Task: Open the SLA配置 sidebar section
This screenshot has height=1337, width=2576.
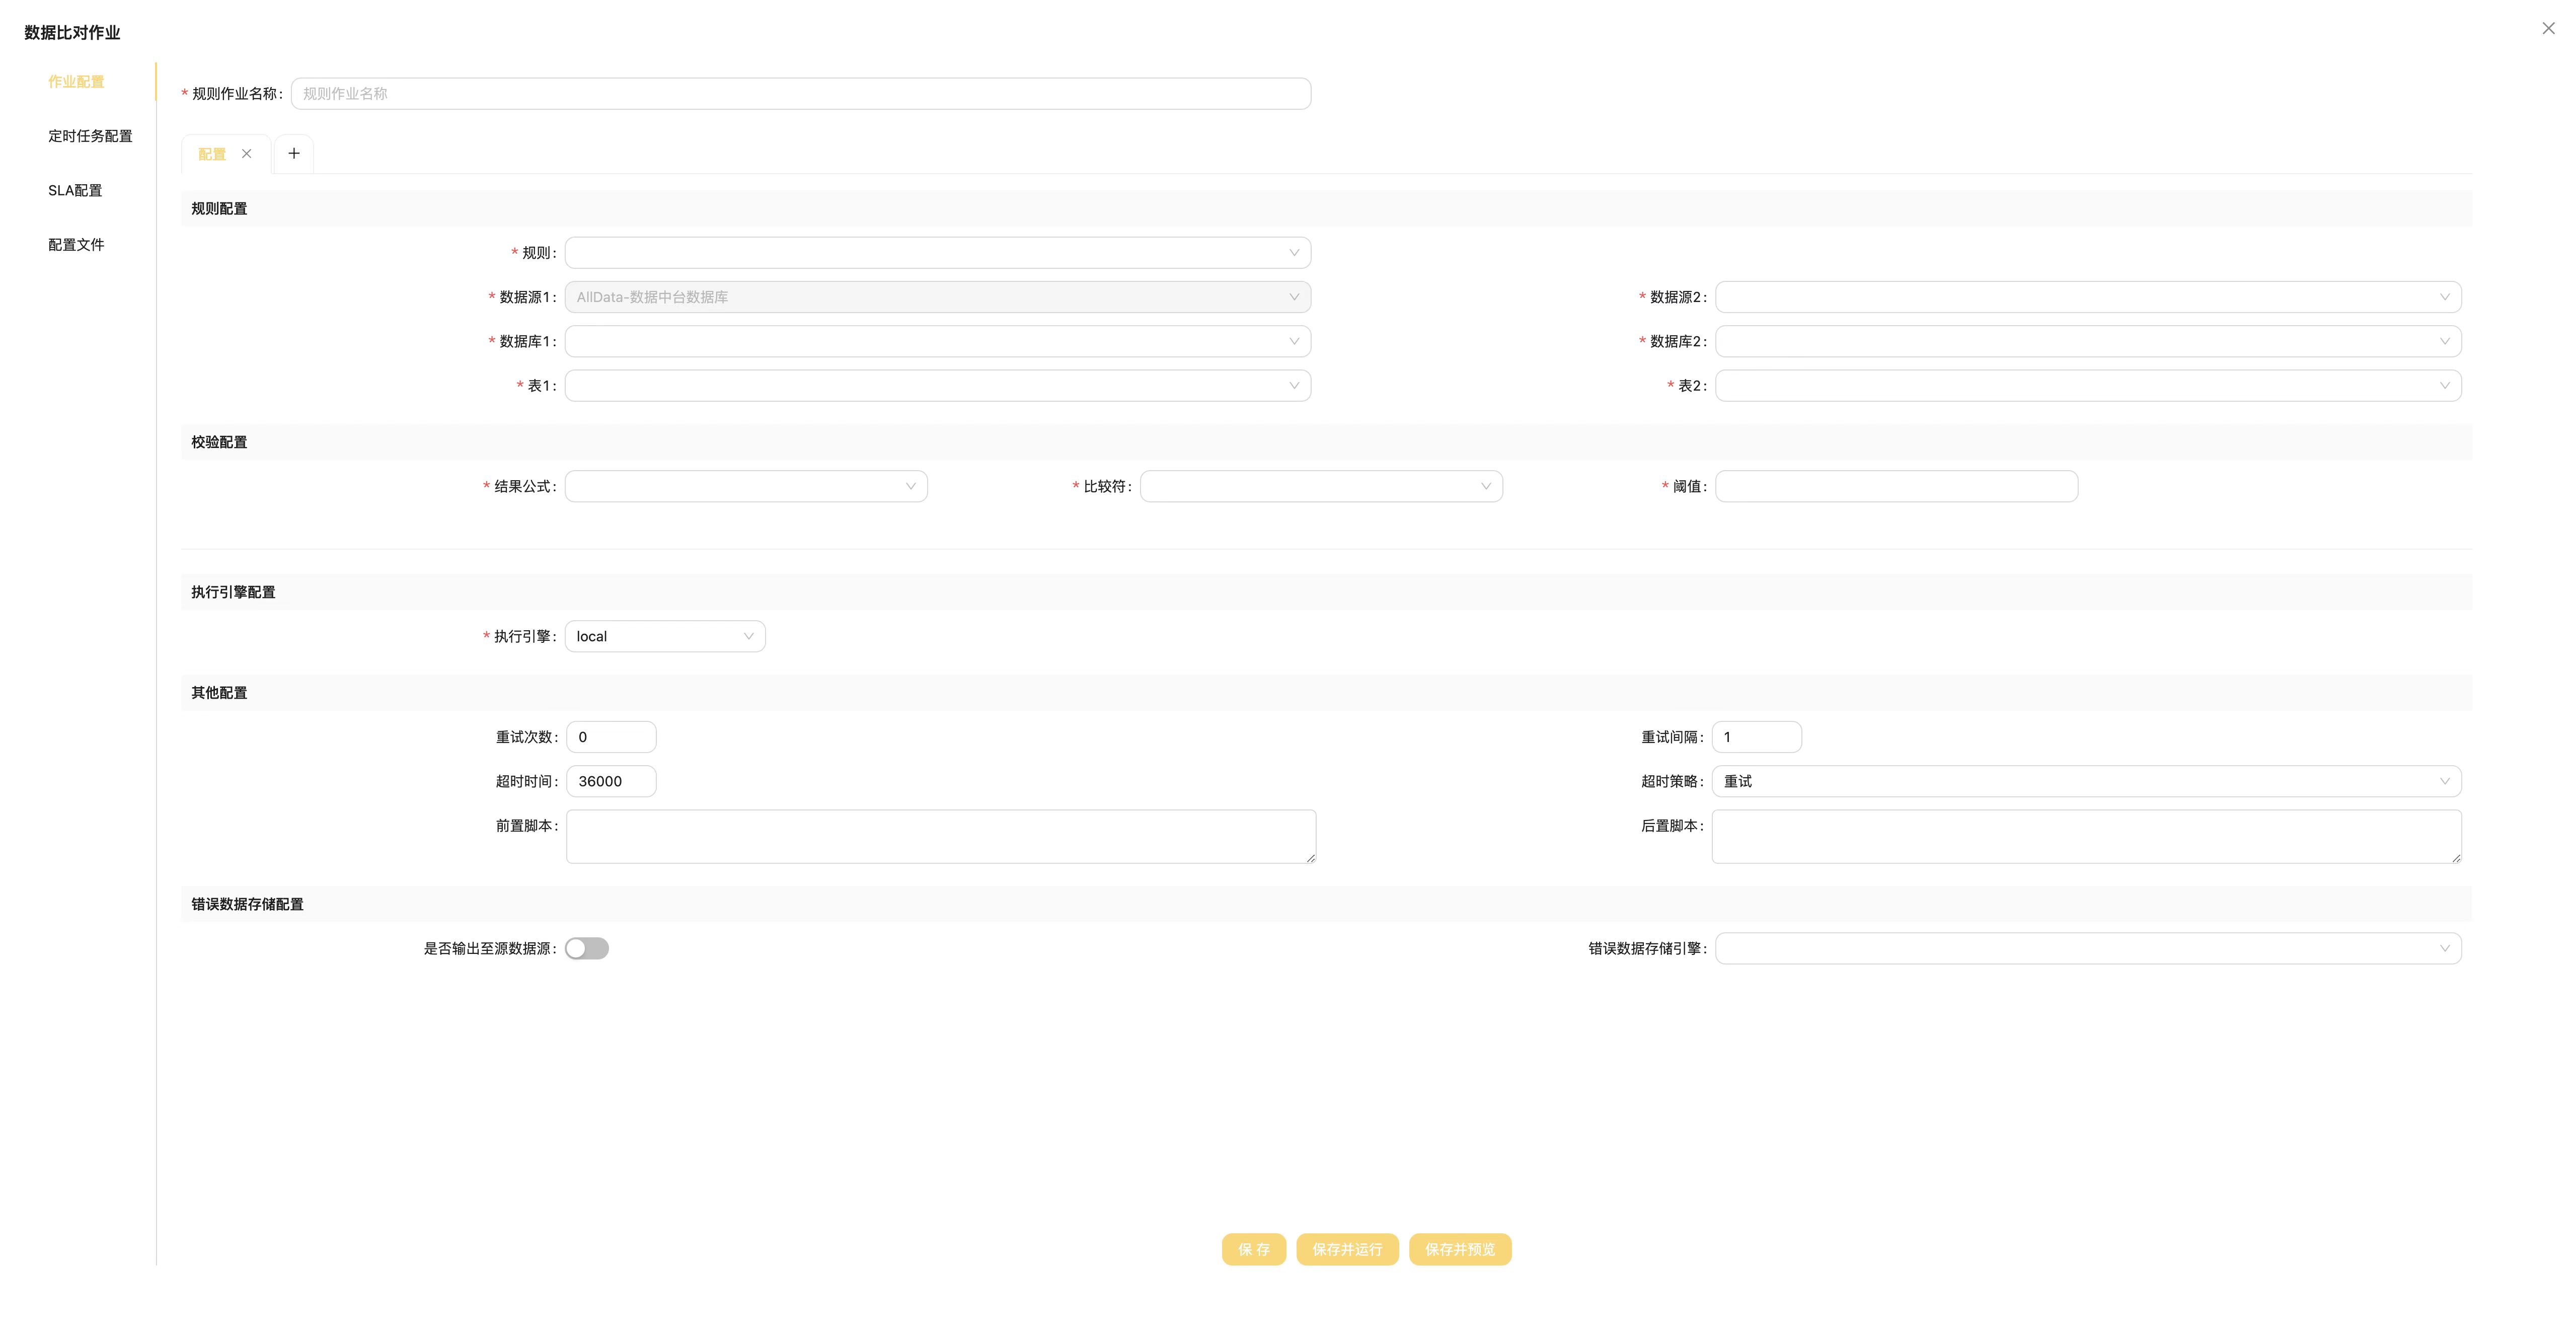Action: coord(75,190)
